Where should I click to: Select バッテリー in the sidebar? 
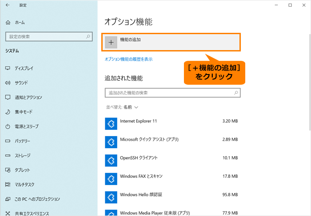[22, 141]
